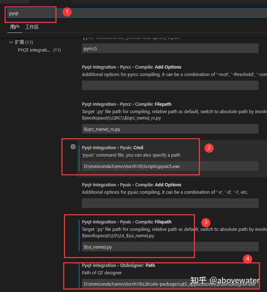Image resolution: width=267 pixels, height=292 pixels.
Task: Switch to the 用户 tab
Action: click(15, 27)
